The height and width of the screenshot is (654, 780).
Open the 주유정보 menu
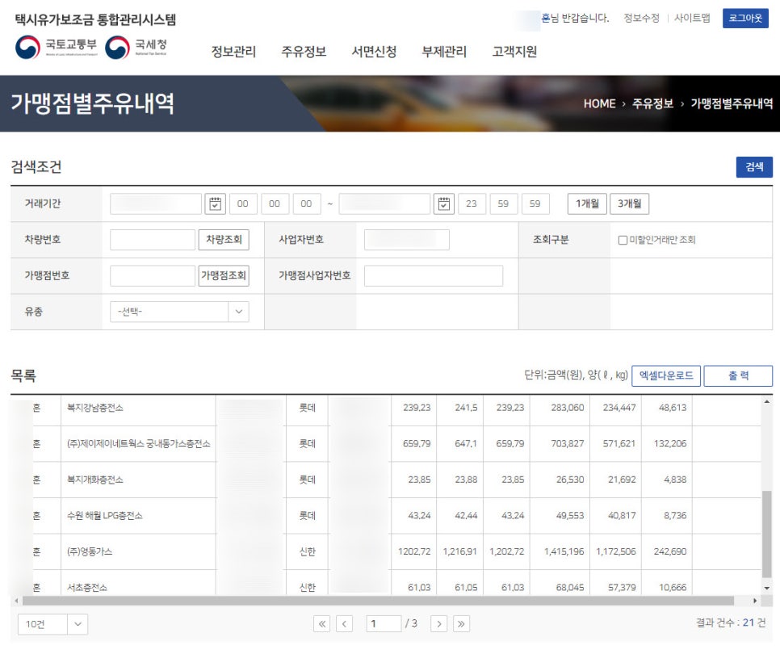[304, 52]
